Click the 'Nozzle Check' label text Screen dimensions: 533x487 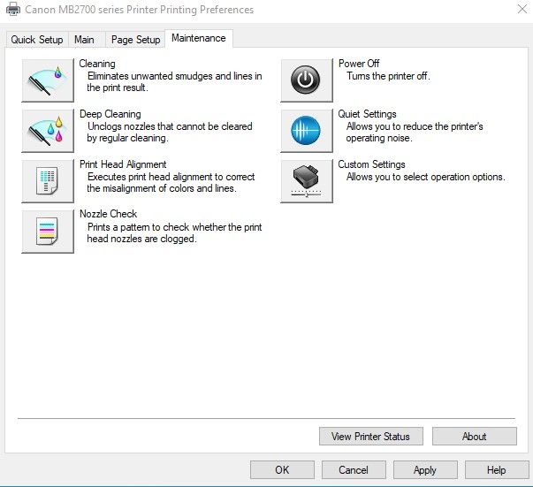click(x=108, y=214)
